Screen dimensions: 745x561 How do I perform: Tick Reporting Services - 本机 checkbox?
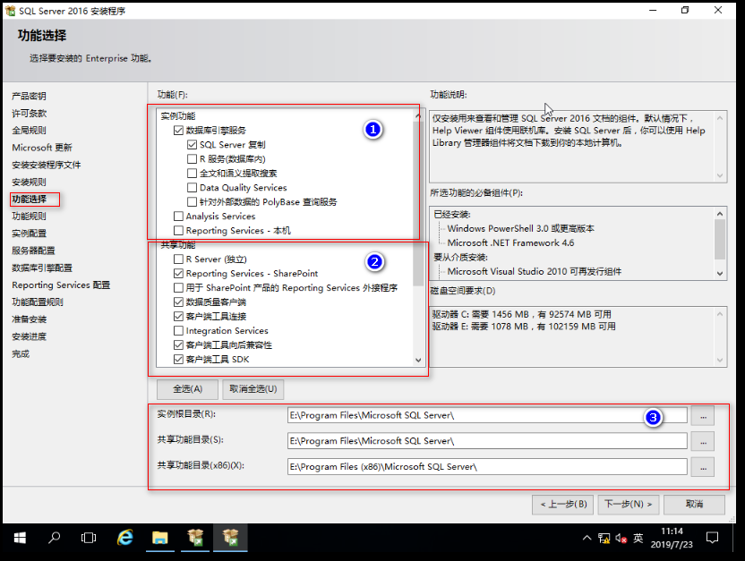click(179, 231)
